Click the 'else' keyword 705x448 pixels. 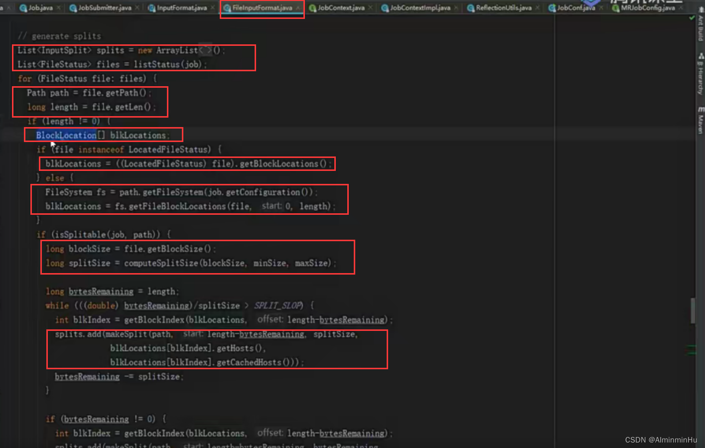tap(55, 178)
